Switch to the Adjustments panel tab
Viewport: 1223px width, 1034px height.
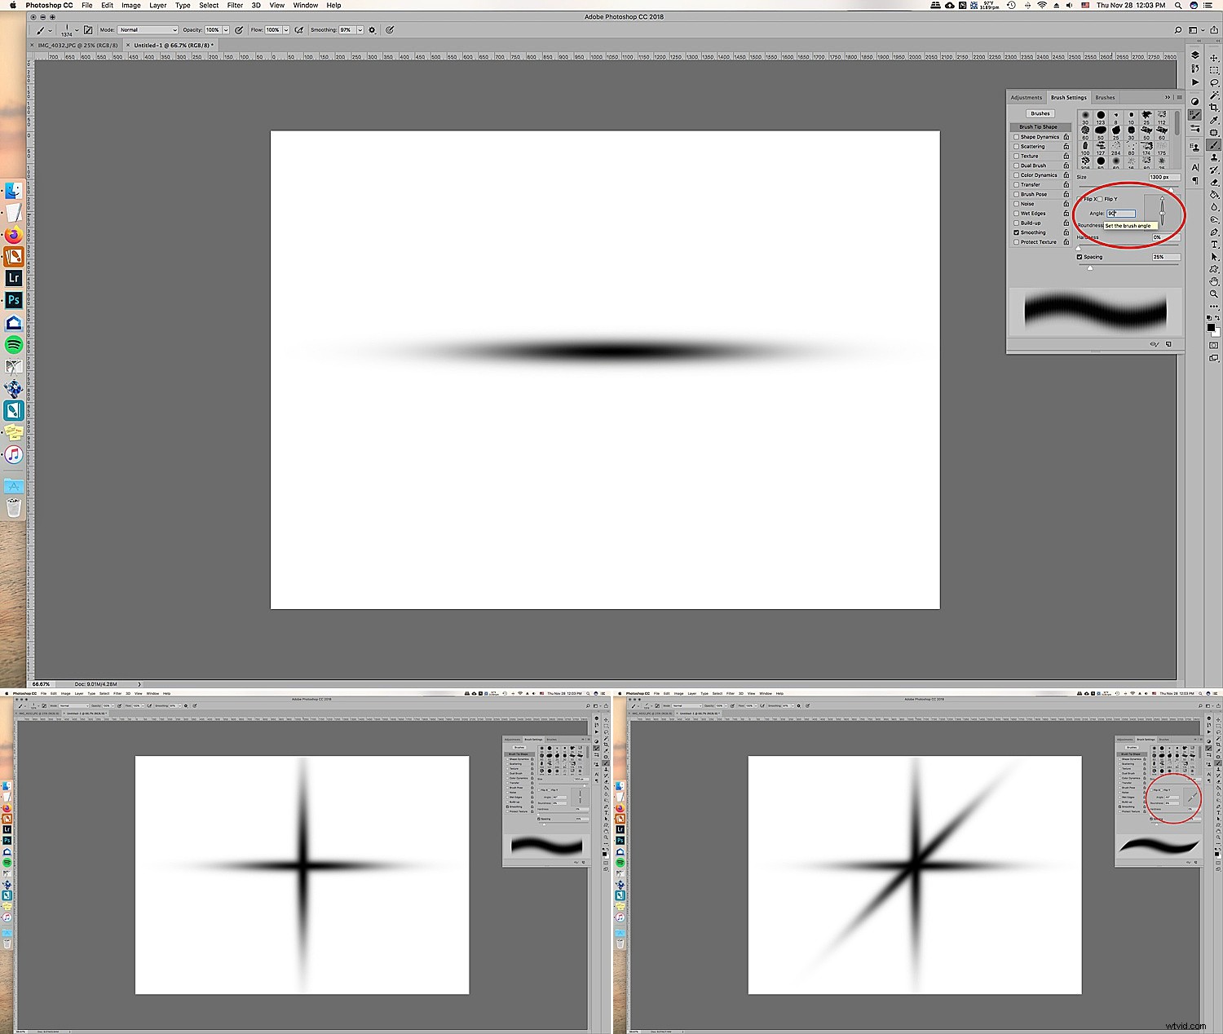[1026, 98]
